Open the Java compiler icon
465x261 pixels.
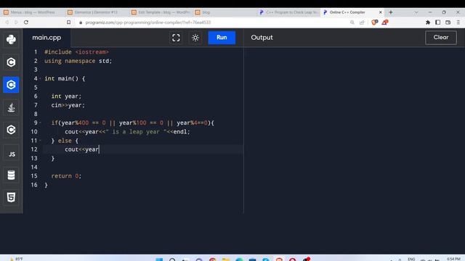(x=11, y=107)
